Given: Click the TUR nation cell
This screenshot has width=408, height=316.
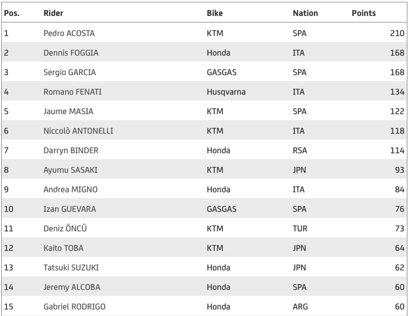Looking at the screenshot, I should coord(300,228).
